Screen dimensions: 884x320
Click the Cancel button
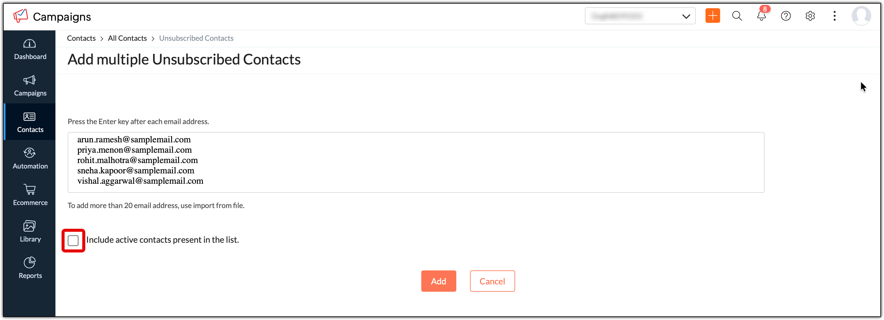tap(492, 281)
